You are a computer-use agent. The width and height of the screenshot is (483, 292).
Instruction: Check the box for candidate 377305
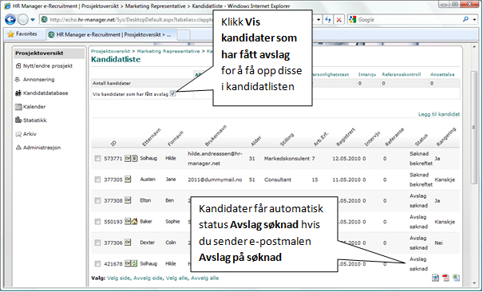point(97,180)
